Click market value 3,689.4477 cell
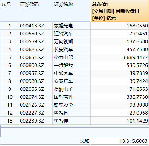The width and height of the screenshot is (149, 146). [119, 57]
